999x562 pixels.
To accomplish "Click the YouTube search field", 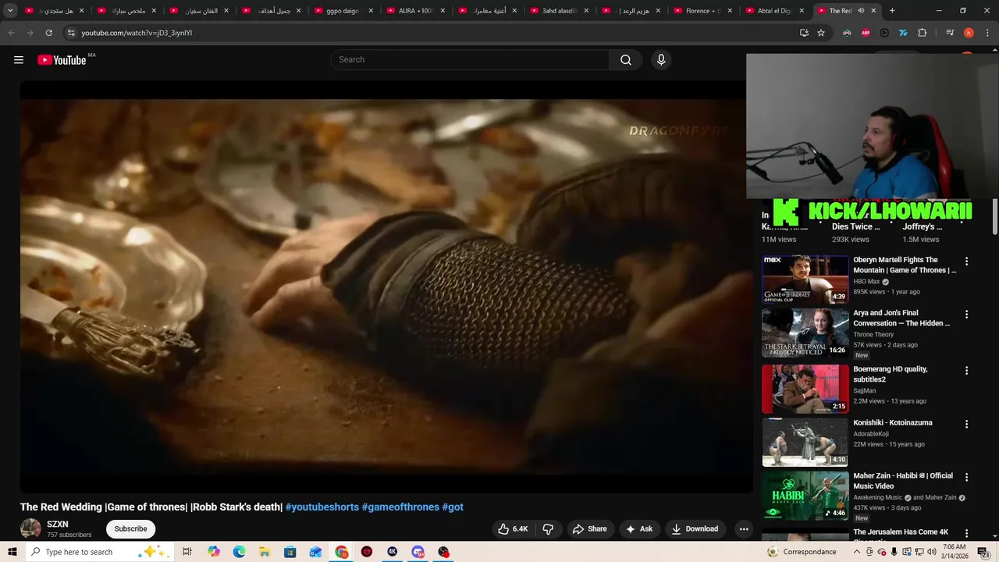I will click(x=470, y=60).
